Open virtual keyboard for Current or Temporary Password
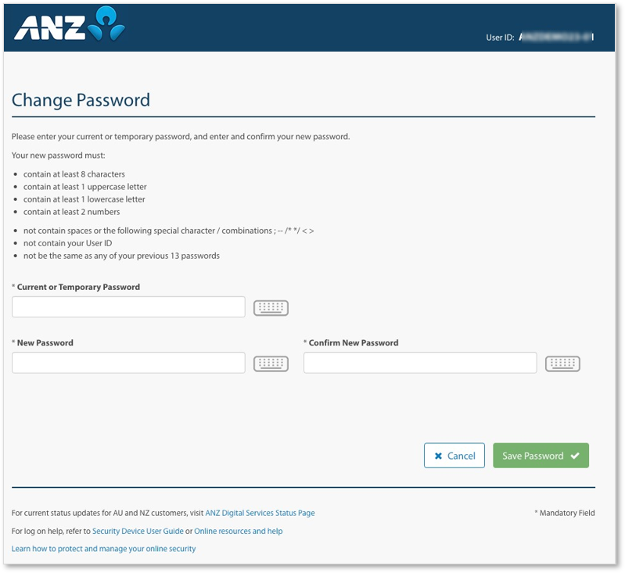 click(x=271, y=308)
